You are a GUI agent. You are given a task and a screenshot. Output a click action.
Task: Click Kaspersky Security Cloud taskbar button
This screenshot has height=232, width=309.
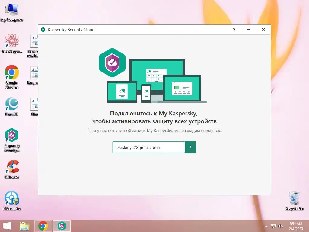click(62, 226)
